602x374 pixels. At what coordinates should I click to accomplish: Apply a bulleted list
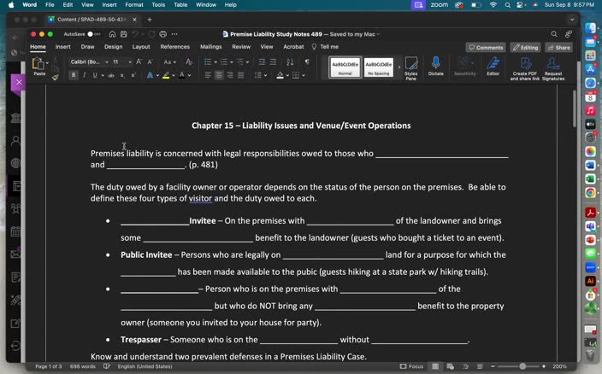[208, 62]
